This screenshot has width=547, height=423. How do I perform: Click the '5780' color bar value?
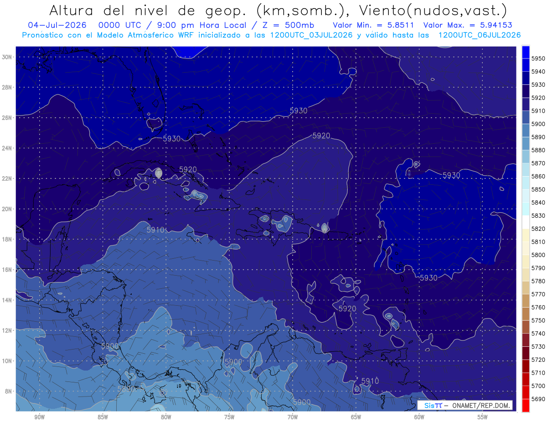pos(538,281)
